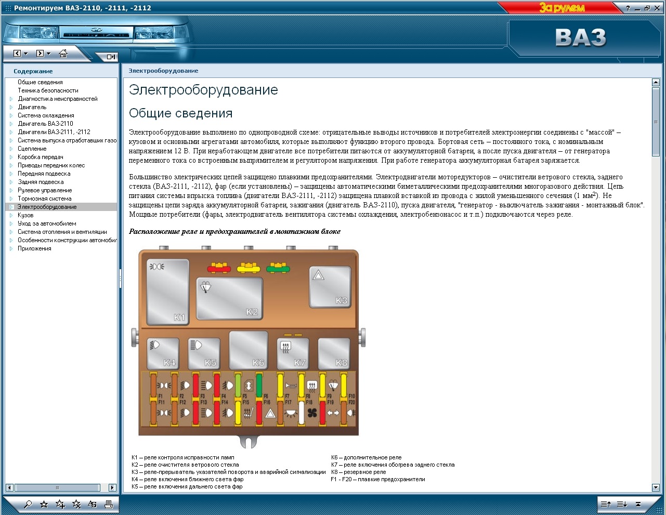666x515 pixels.
Task: Open the forward history dropdown arrow
Action: pyautogui.click(x=48, y=54)
